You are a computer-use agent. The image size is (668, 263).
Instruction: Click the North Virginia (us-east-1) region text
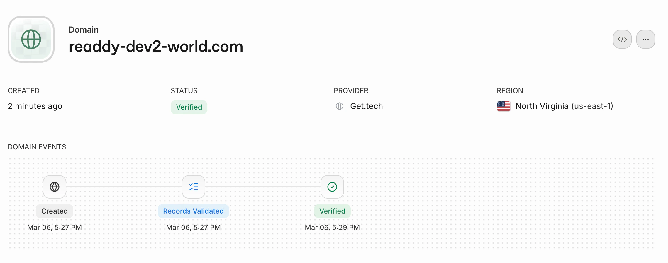tap(564, 106)
